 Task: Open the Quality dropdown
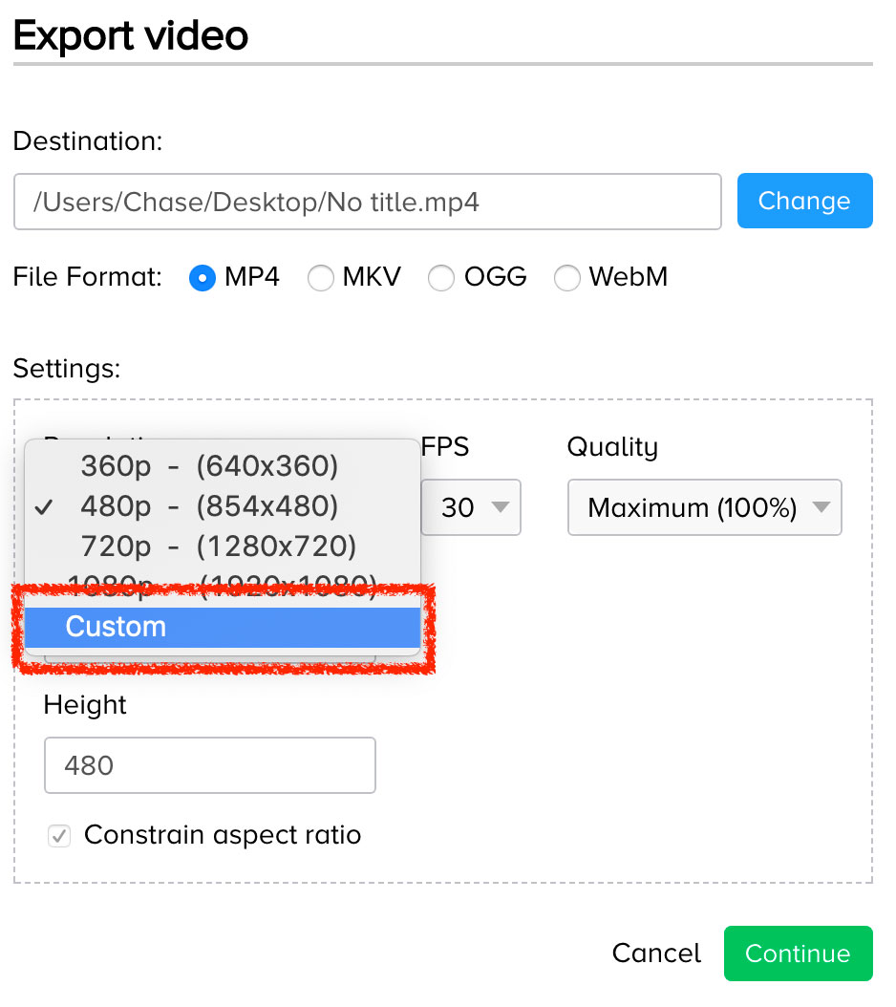705,507
